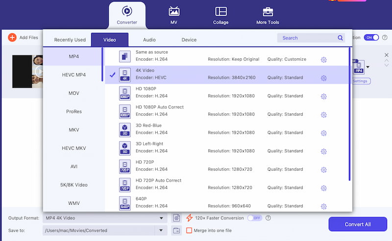The width and height of the screenshot is (392, 241).
Task: Select MOV in the format list
Action: pos(74,93)
